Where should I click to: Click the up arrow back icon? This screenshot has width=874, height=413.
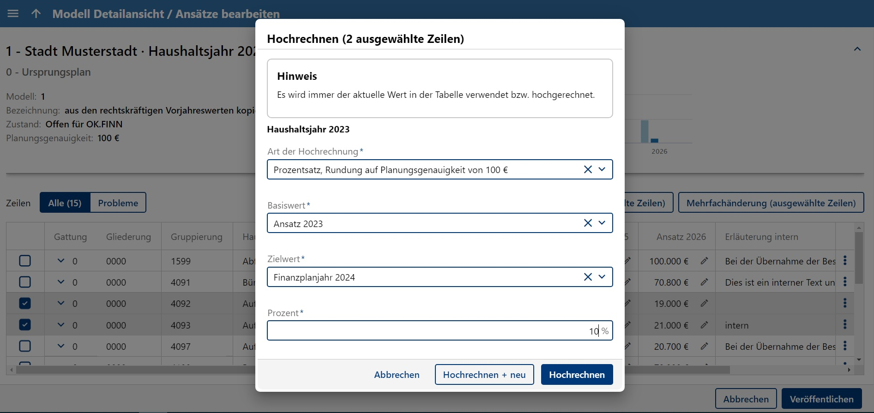[x=36, y=13]
